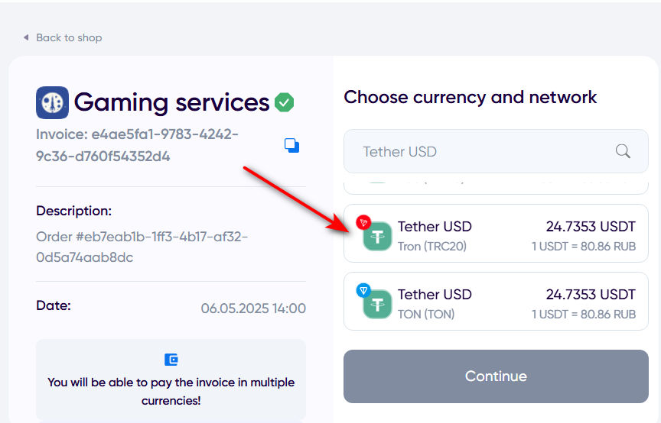Screen dimensions: 661x423
Task: Click the Order number in the description
Action: [142, 247]
